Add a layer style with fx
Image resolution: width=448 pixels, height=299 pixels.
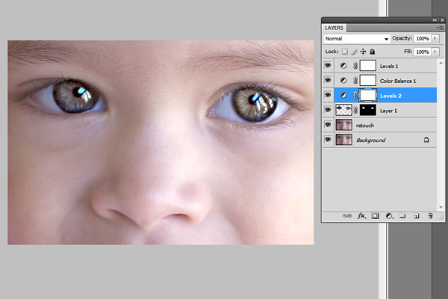pos(361,216)
